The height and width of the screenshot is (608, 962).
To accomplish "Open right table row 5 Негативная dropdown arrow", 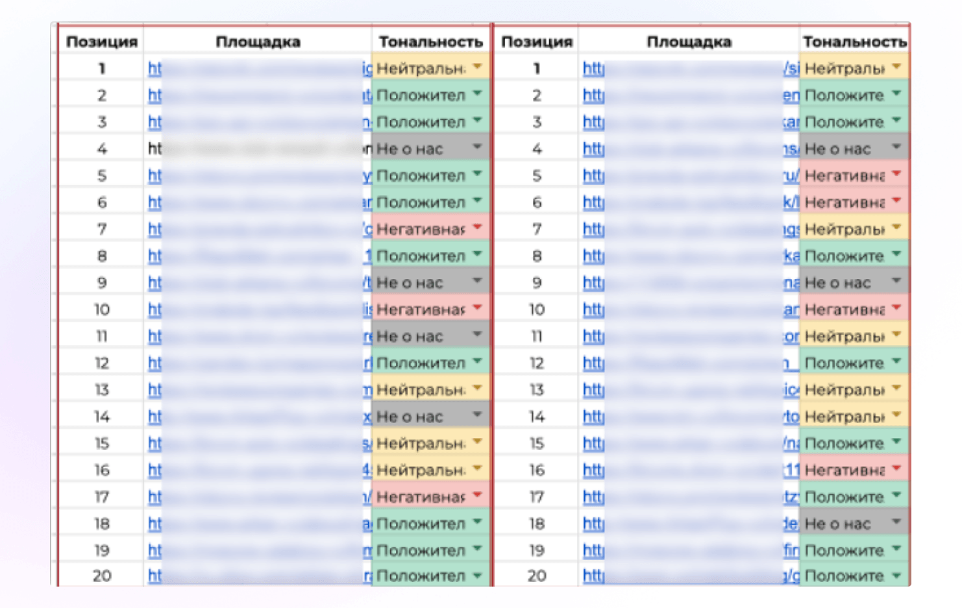I will 896,174.
